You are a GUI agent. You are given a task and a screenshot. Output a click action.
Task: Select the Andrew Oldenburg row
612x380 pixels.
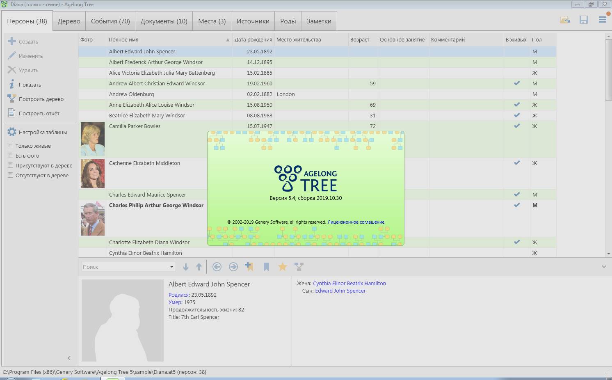(317, 94)
